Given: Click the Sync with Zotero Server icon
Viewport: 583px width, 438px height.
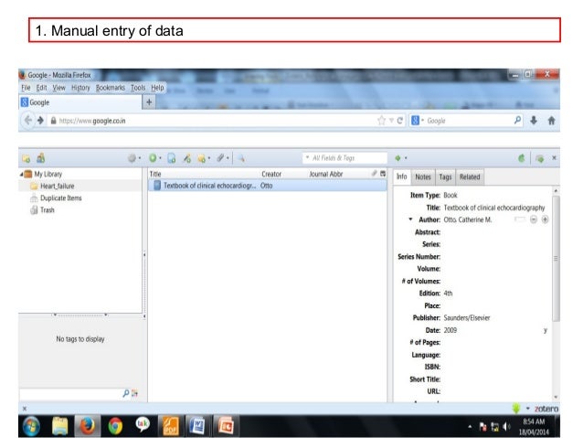Looking at the screenshot, I should click(523, 158).
